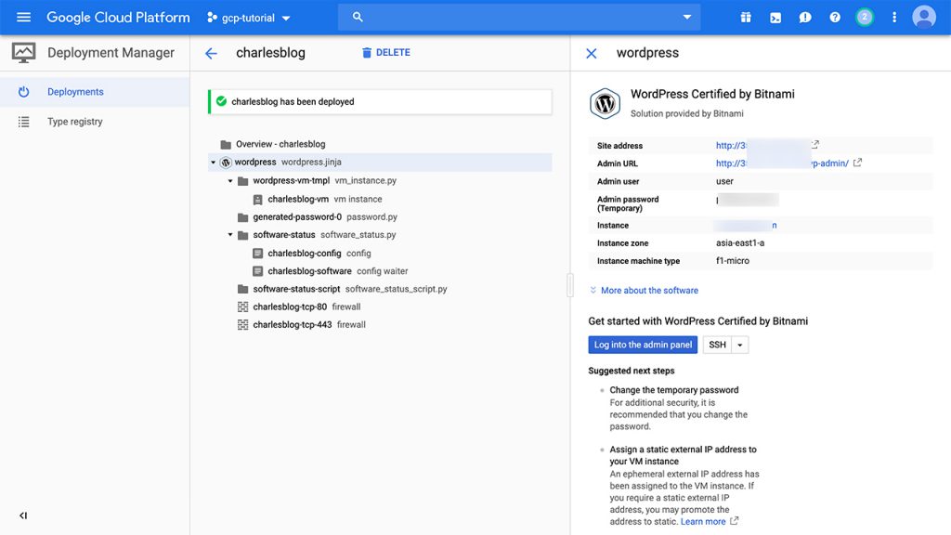Collapse the wordpress-vm-tmpl tree node
The height and width of the screenshot is (535, 951).
pos(230,181)
